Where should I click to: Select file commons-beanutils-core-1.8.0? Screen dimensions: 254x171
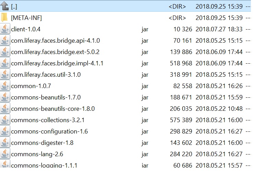53,109
